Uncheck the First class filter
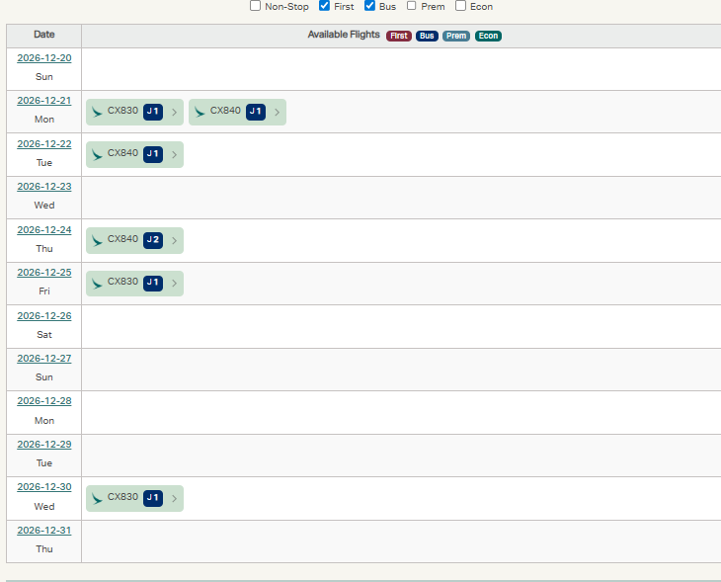Image resolution: width=721 pixels, height=582 pixels. (x=325, y=6)
